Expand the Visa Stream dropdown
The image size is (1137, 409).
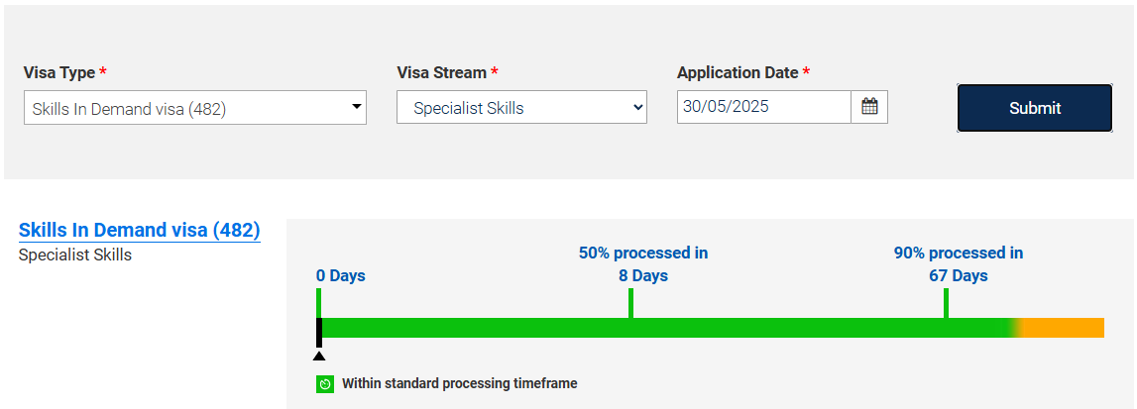tap(521, 108)
